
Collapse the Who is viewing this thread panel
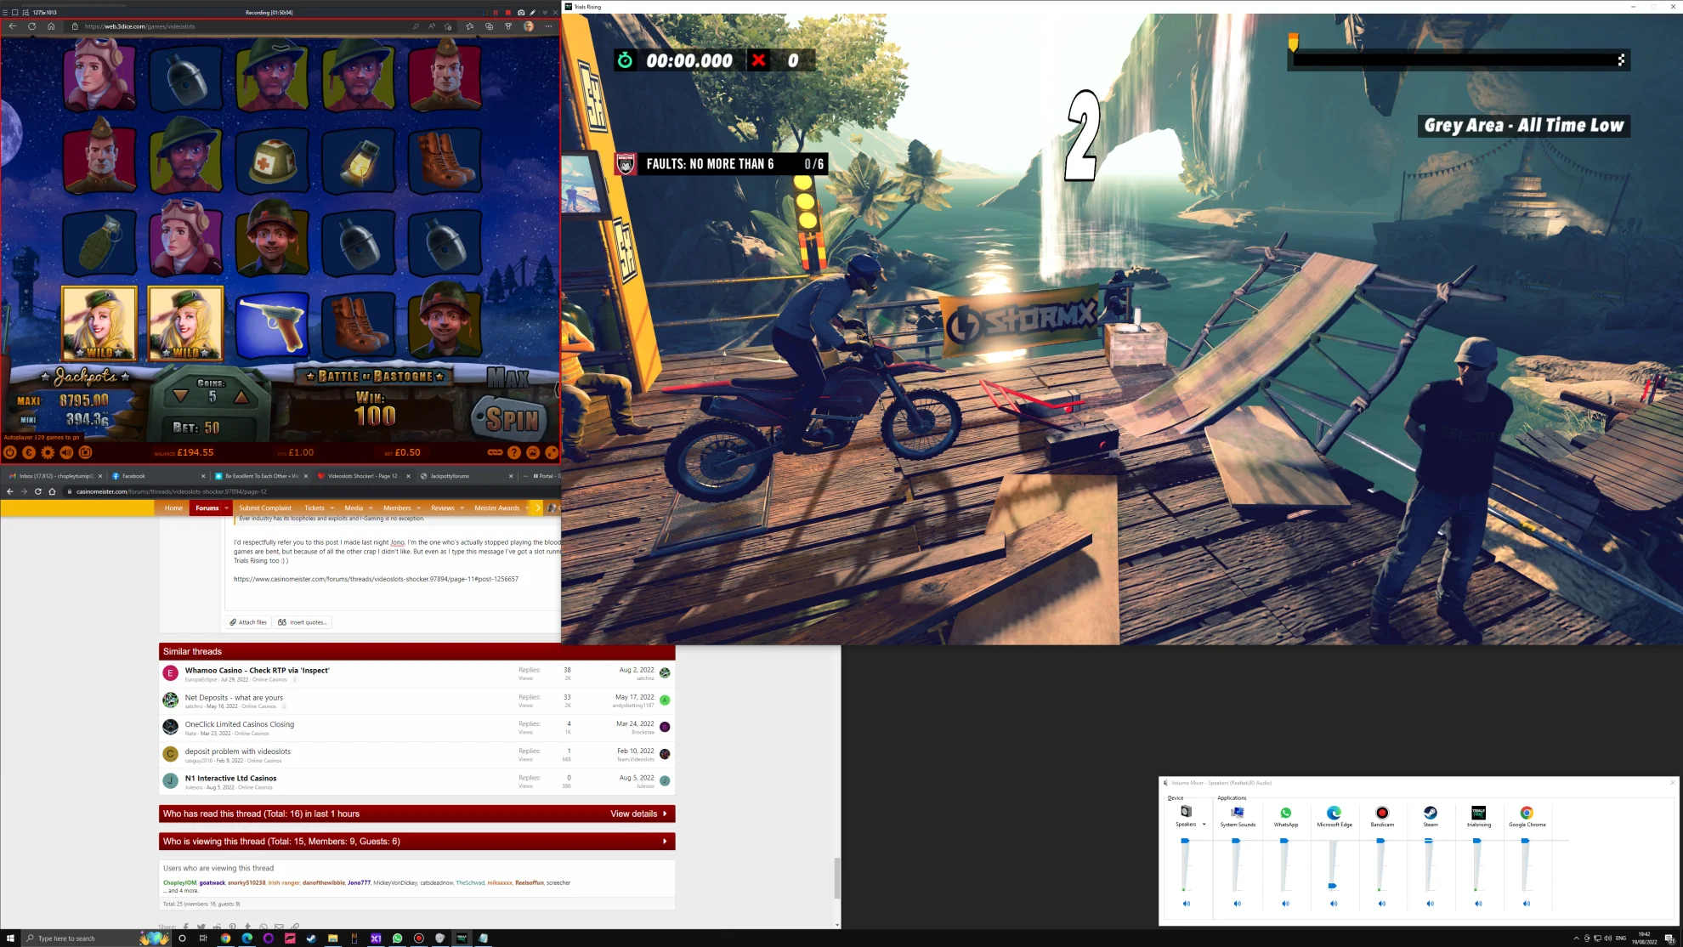coord(416,842)
